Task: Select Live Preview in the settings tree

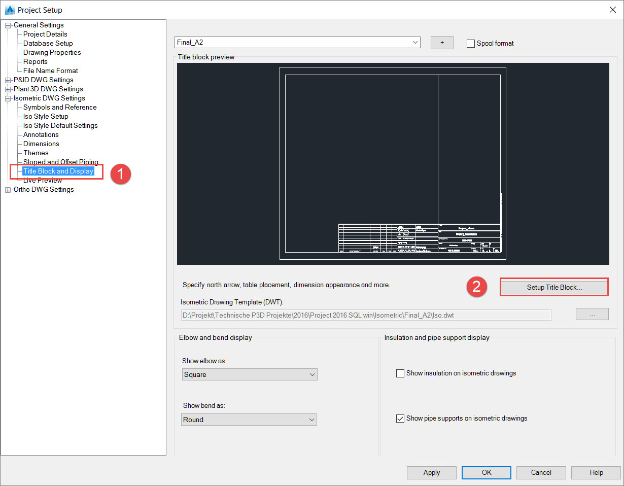Action: (x=42, y=180)
